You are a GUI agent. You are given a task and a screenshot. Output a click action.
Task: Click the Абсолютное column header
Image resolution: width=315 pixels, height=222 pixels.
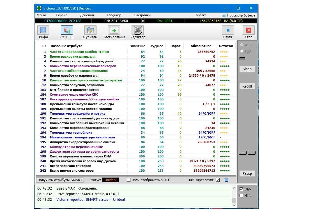[x=201, y=46]
